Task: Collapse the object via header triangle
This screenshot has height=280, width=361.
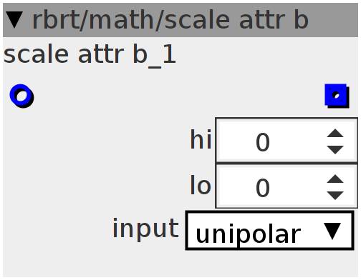Action: coord(14,20)
